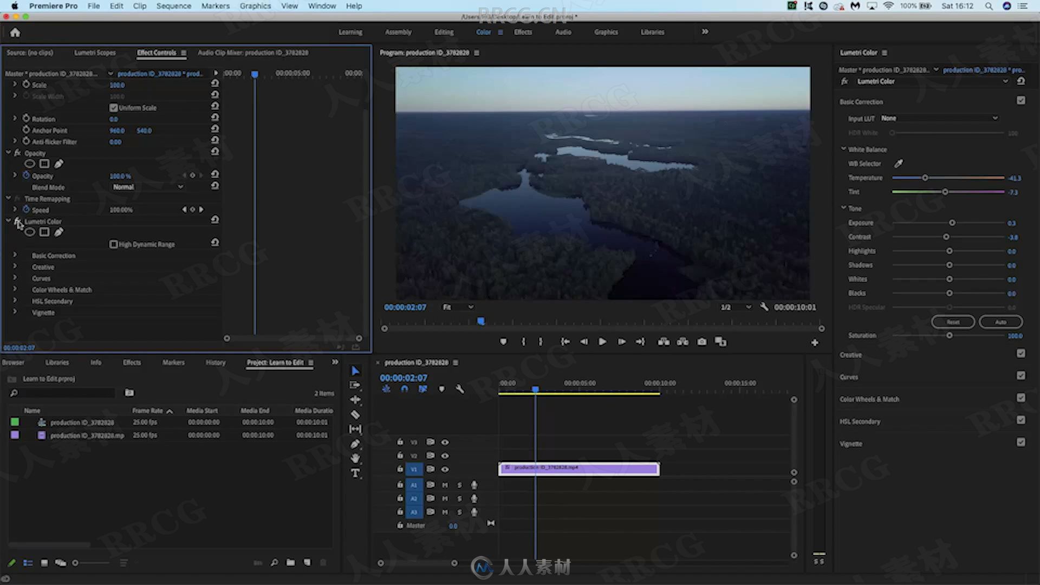Click the Export Frame icon in Program monitor
1040x585 pixels.
coord(701,341)
